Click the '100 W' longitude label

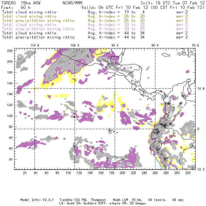[x=75, y=45]
